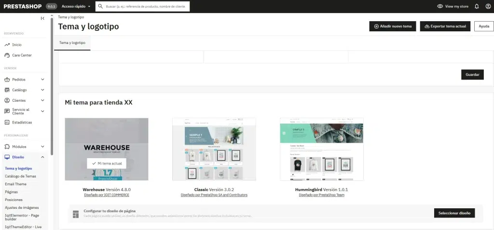Click the Servicio al Cliente chat icon
This screenshot has width=494, height=230.
[x=7, y=111]
